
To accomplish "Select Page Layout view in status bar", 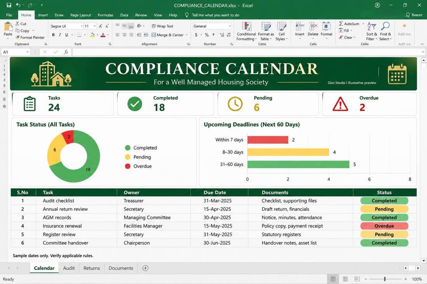I will (x=345, y=279).
